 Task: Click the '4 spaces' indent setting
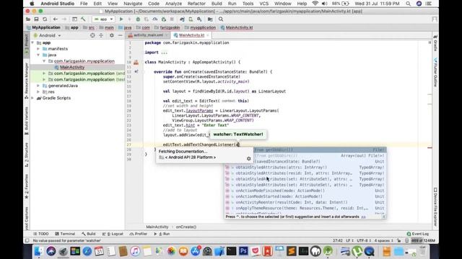coord(383,240)
